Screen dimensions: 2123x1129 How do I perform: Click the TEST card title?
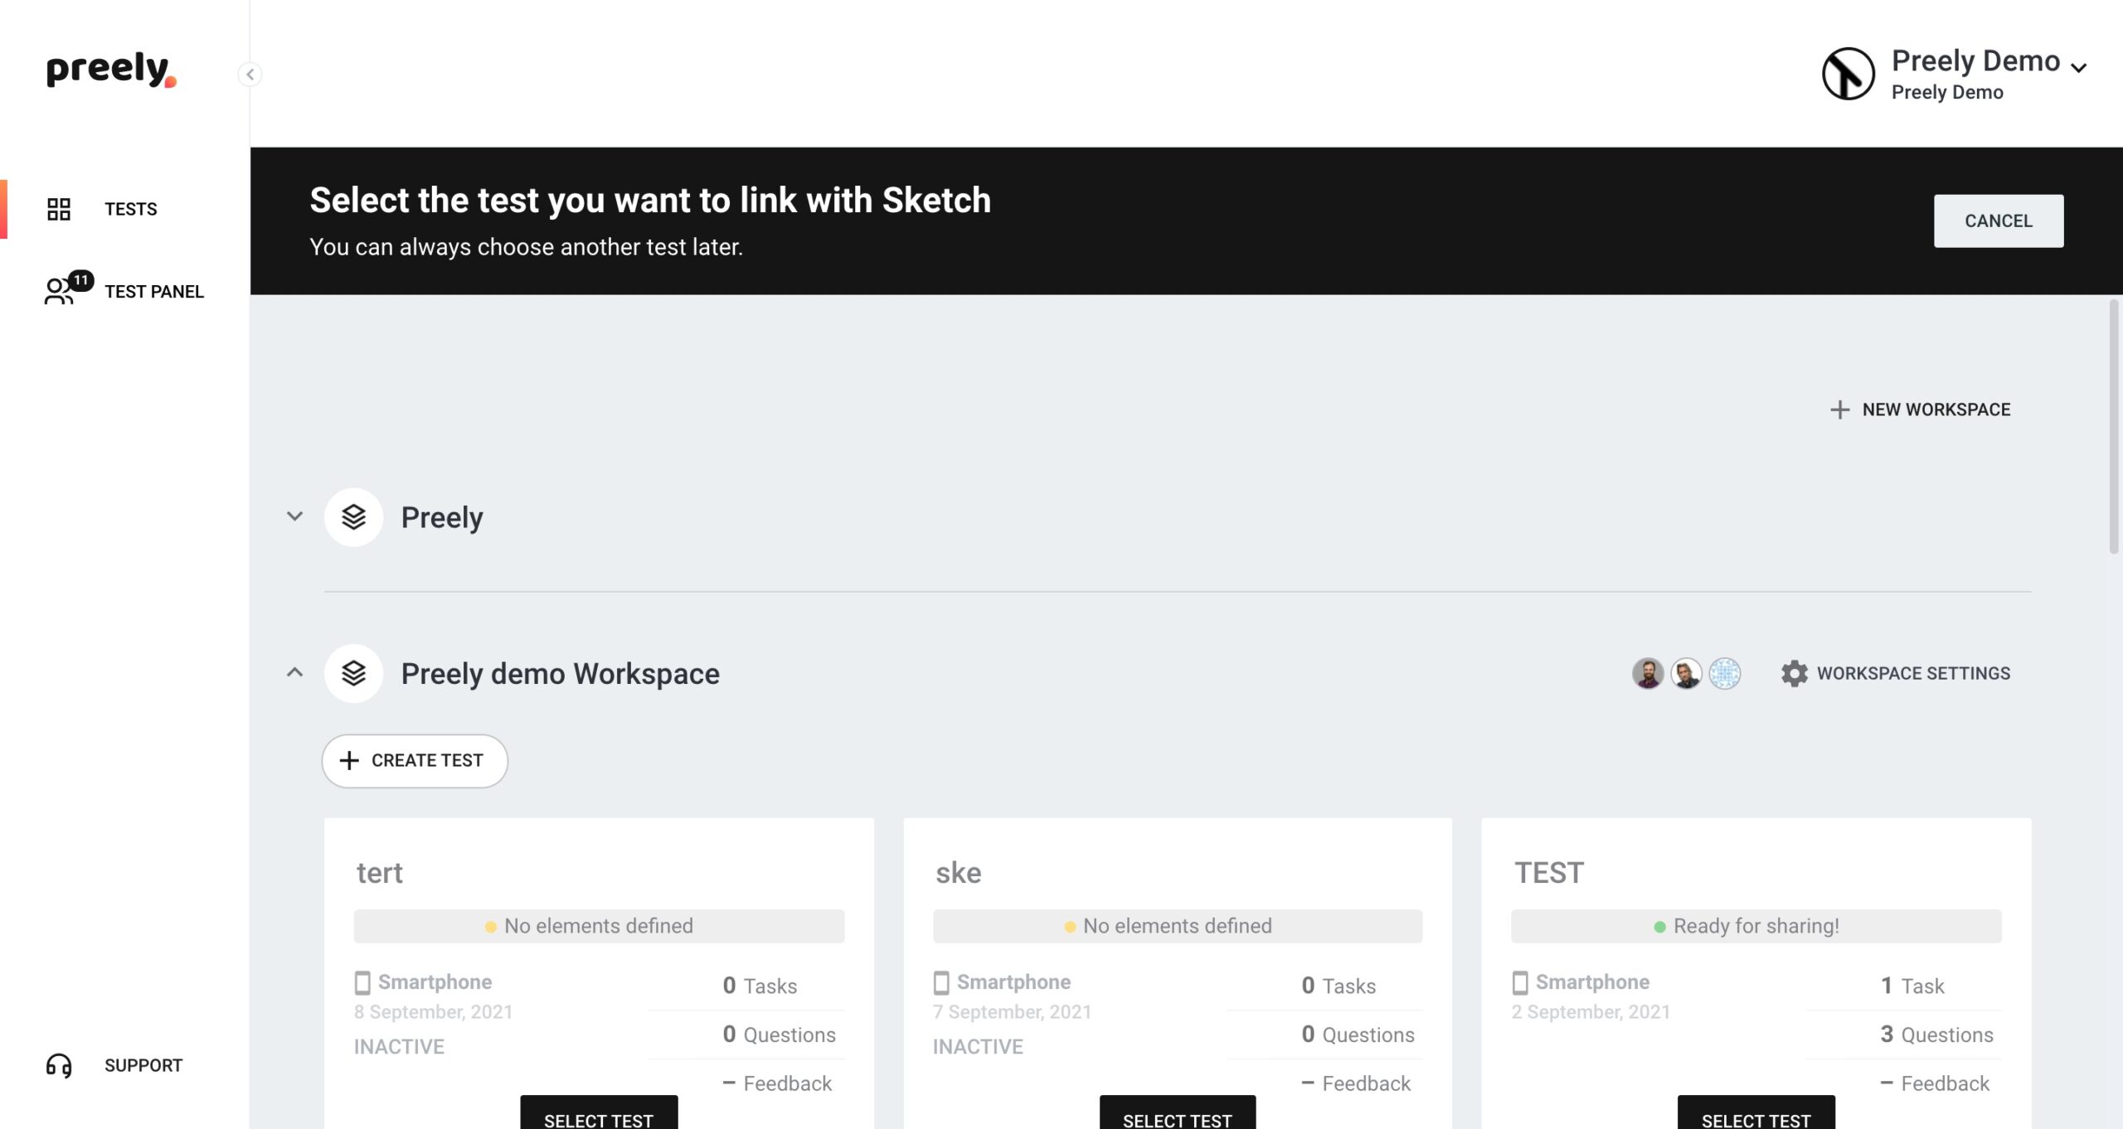(x=1549, y=873)
